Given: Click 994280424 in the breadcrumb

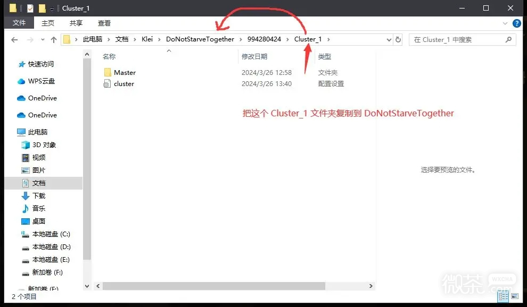Looking at the screenshot, I should pos(264,39).
